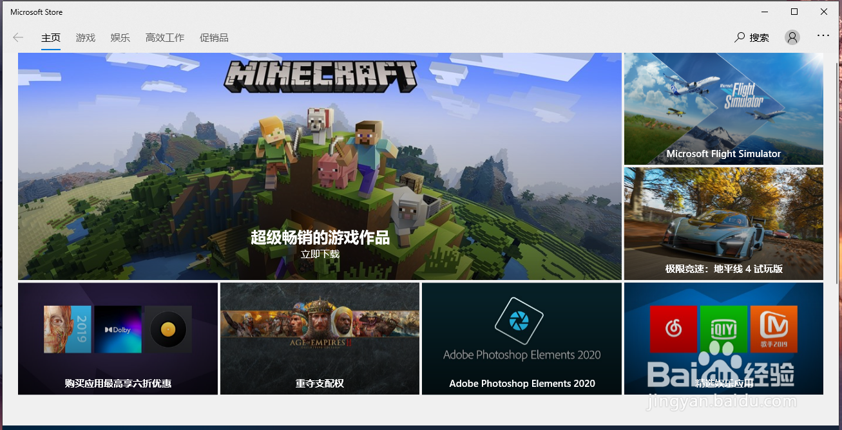Viewport: 842px width, 430px height.
Task: Click the 搜索 search button
Action: (x=752, y=37)
